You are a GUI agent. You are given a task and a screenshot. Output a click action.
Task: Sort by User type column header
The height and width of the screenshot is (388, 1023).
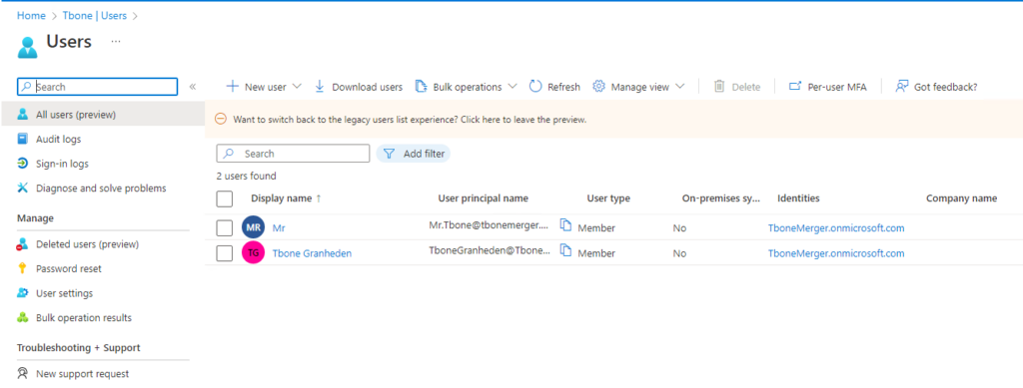pos(608,198)
